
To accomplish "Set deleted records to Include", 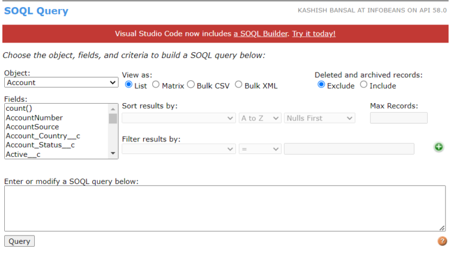I will click(x=364, y=85).
